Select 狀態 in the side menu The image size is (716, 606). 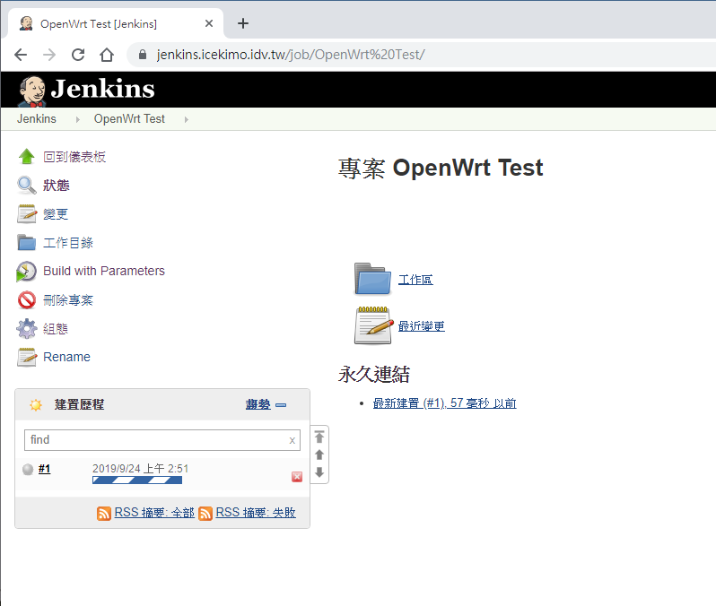pos(57,186)
